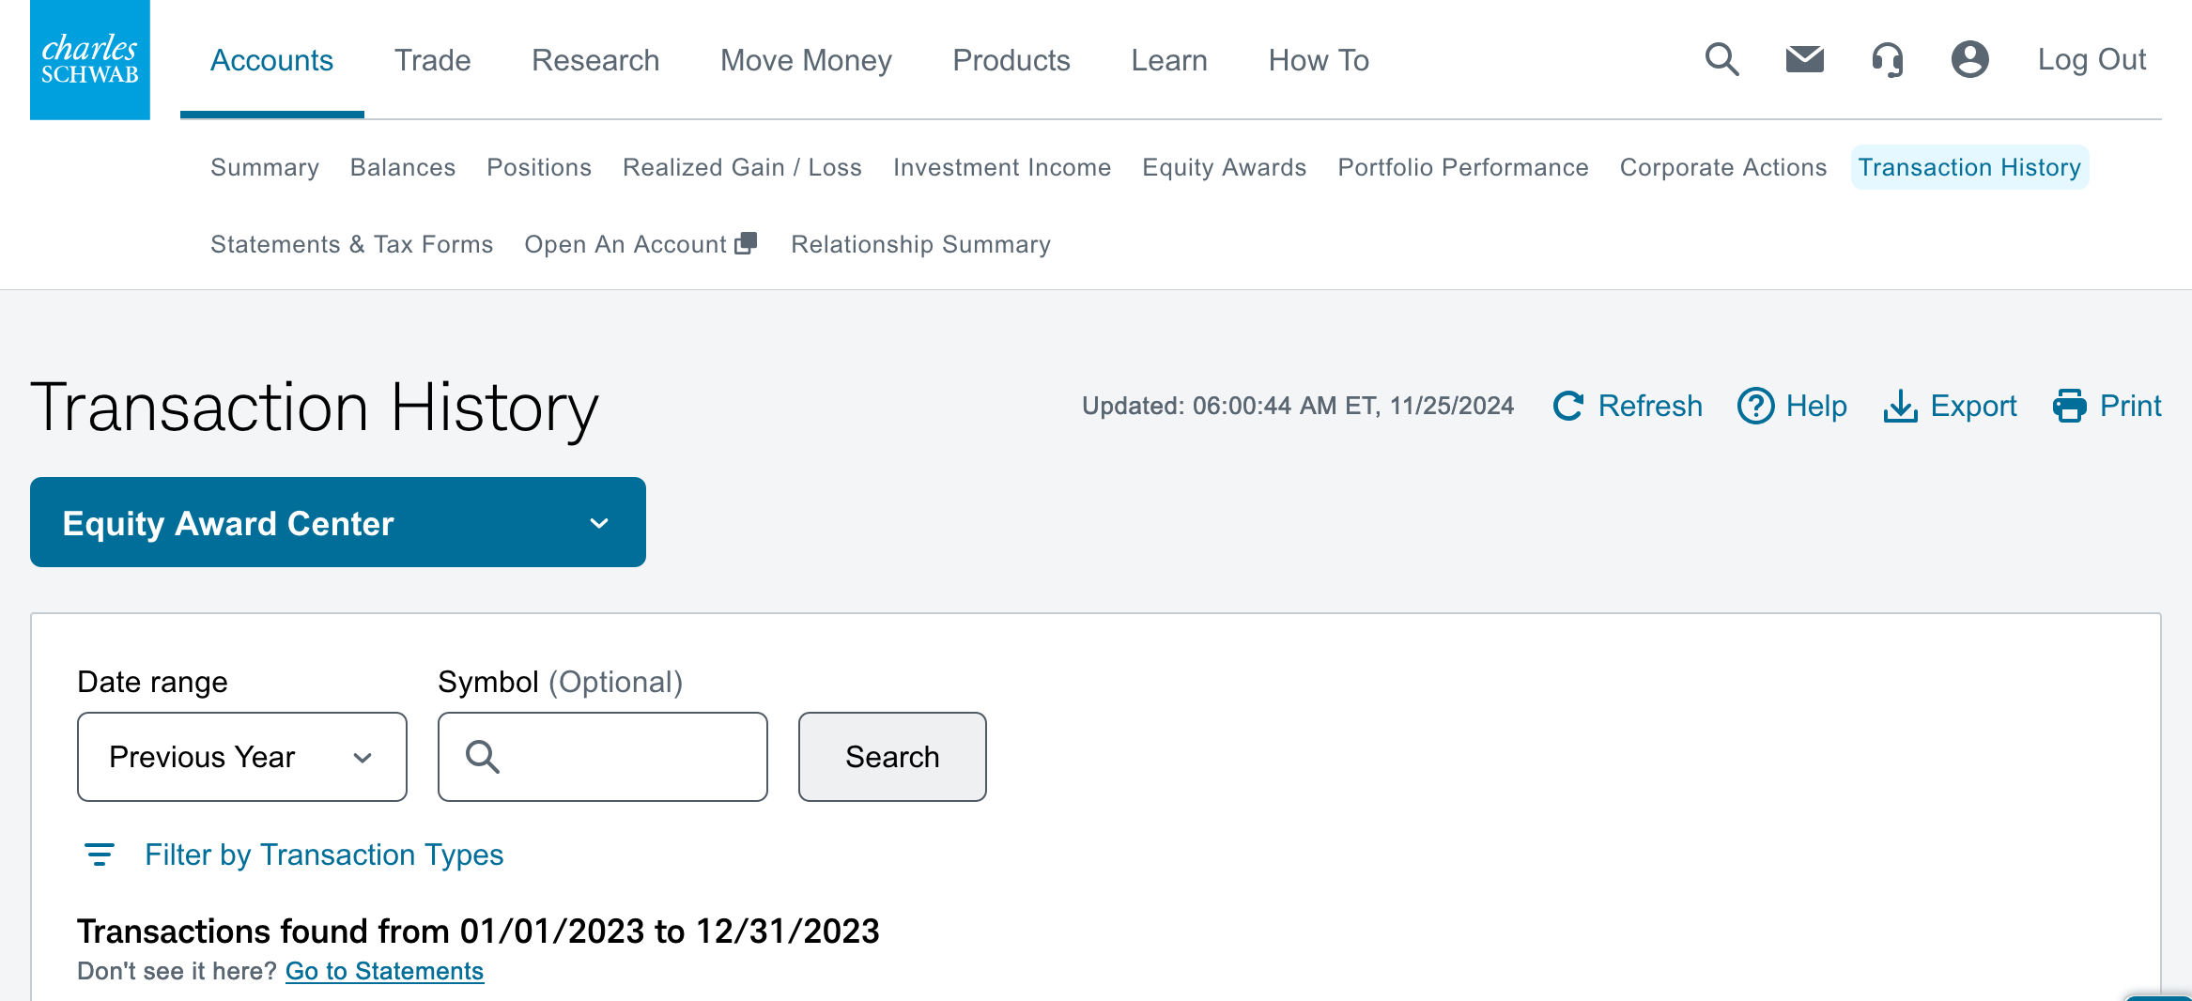
Task: Open the Previous Year date range dropdown
Action: pyautogui.click(x=242, y=757)
